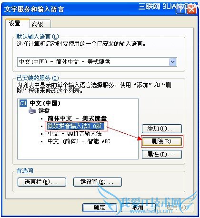Switch to the 设置 tab

[15, 23]
